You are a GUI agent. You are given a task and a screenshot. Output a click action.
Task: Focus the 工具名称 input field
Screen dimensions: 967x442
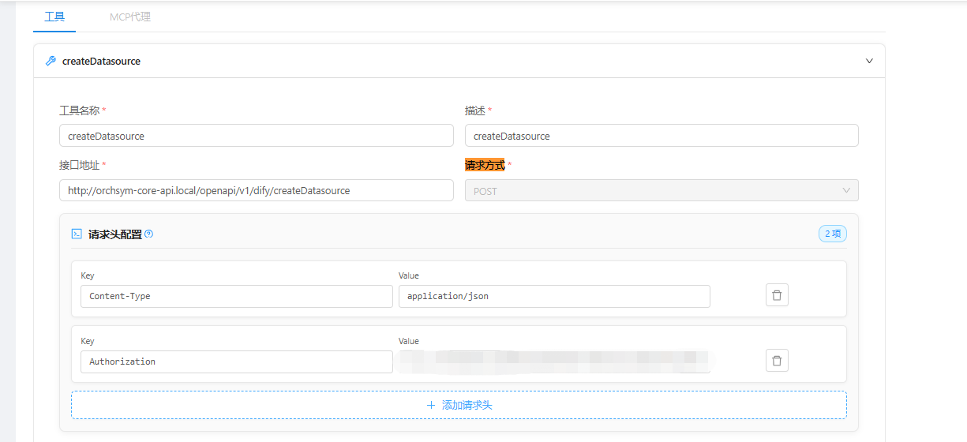point(256,136)
